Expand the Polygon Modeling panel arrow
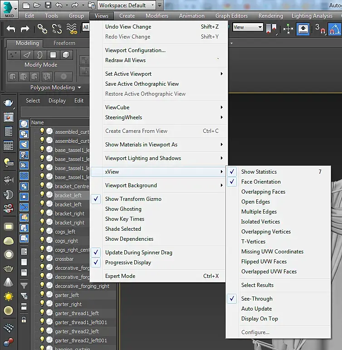Viewport: 342px width, 350px height. pos(79,87)
